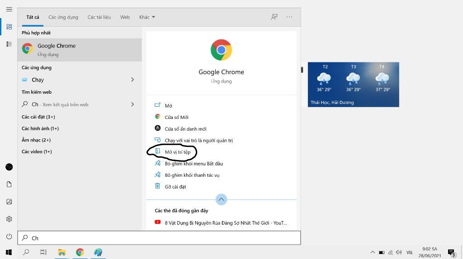The image size is (463, 259).
Task: Expand arrow next to Ch web search
Action: click(x=132, y=104)
